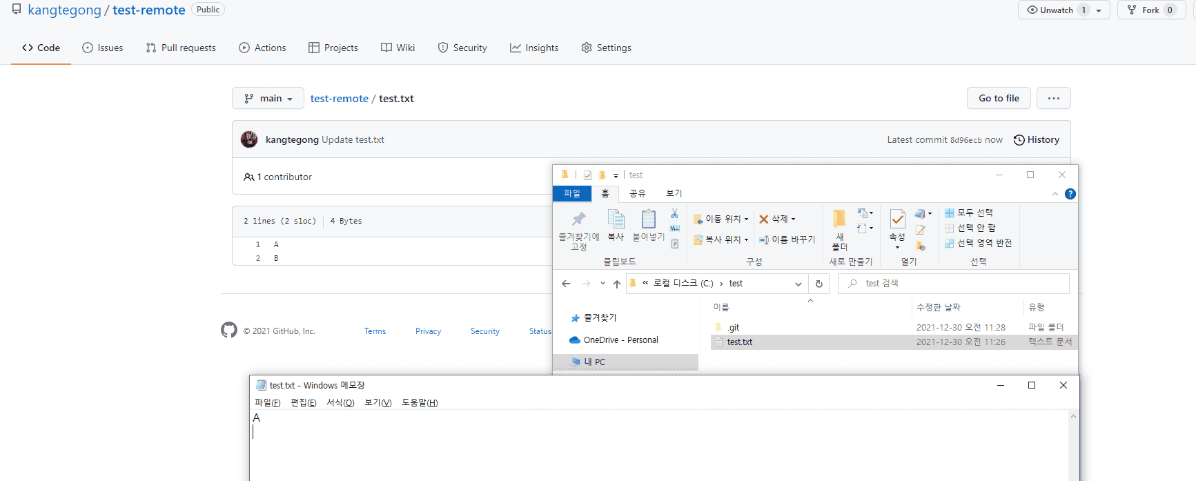This screenshot has height=481, width=1196.
Task: Click the Copy (복사) icon in Explorer ribbon
Action: click(x=616, y=219)
